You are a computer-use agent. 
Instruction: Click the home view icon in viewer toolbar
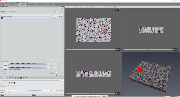(x=80, y=7)
